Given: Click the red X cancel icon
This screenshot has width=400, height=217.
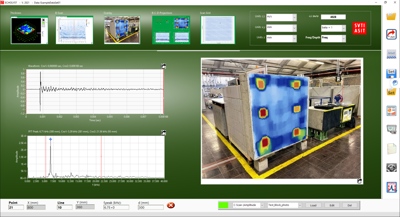Looking at the screenshot, I should (171, 205).
